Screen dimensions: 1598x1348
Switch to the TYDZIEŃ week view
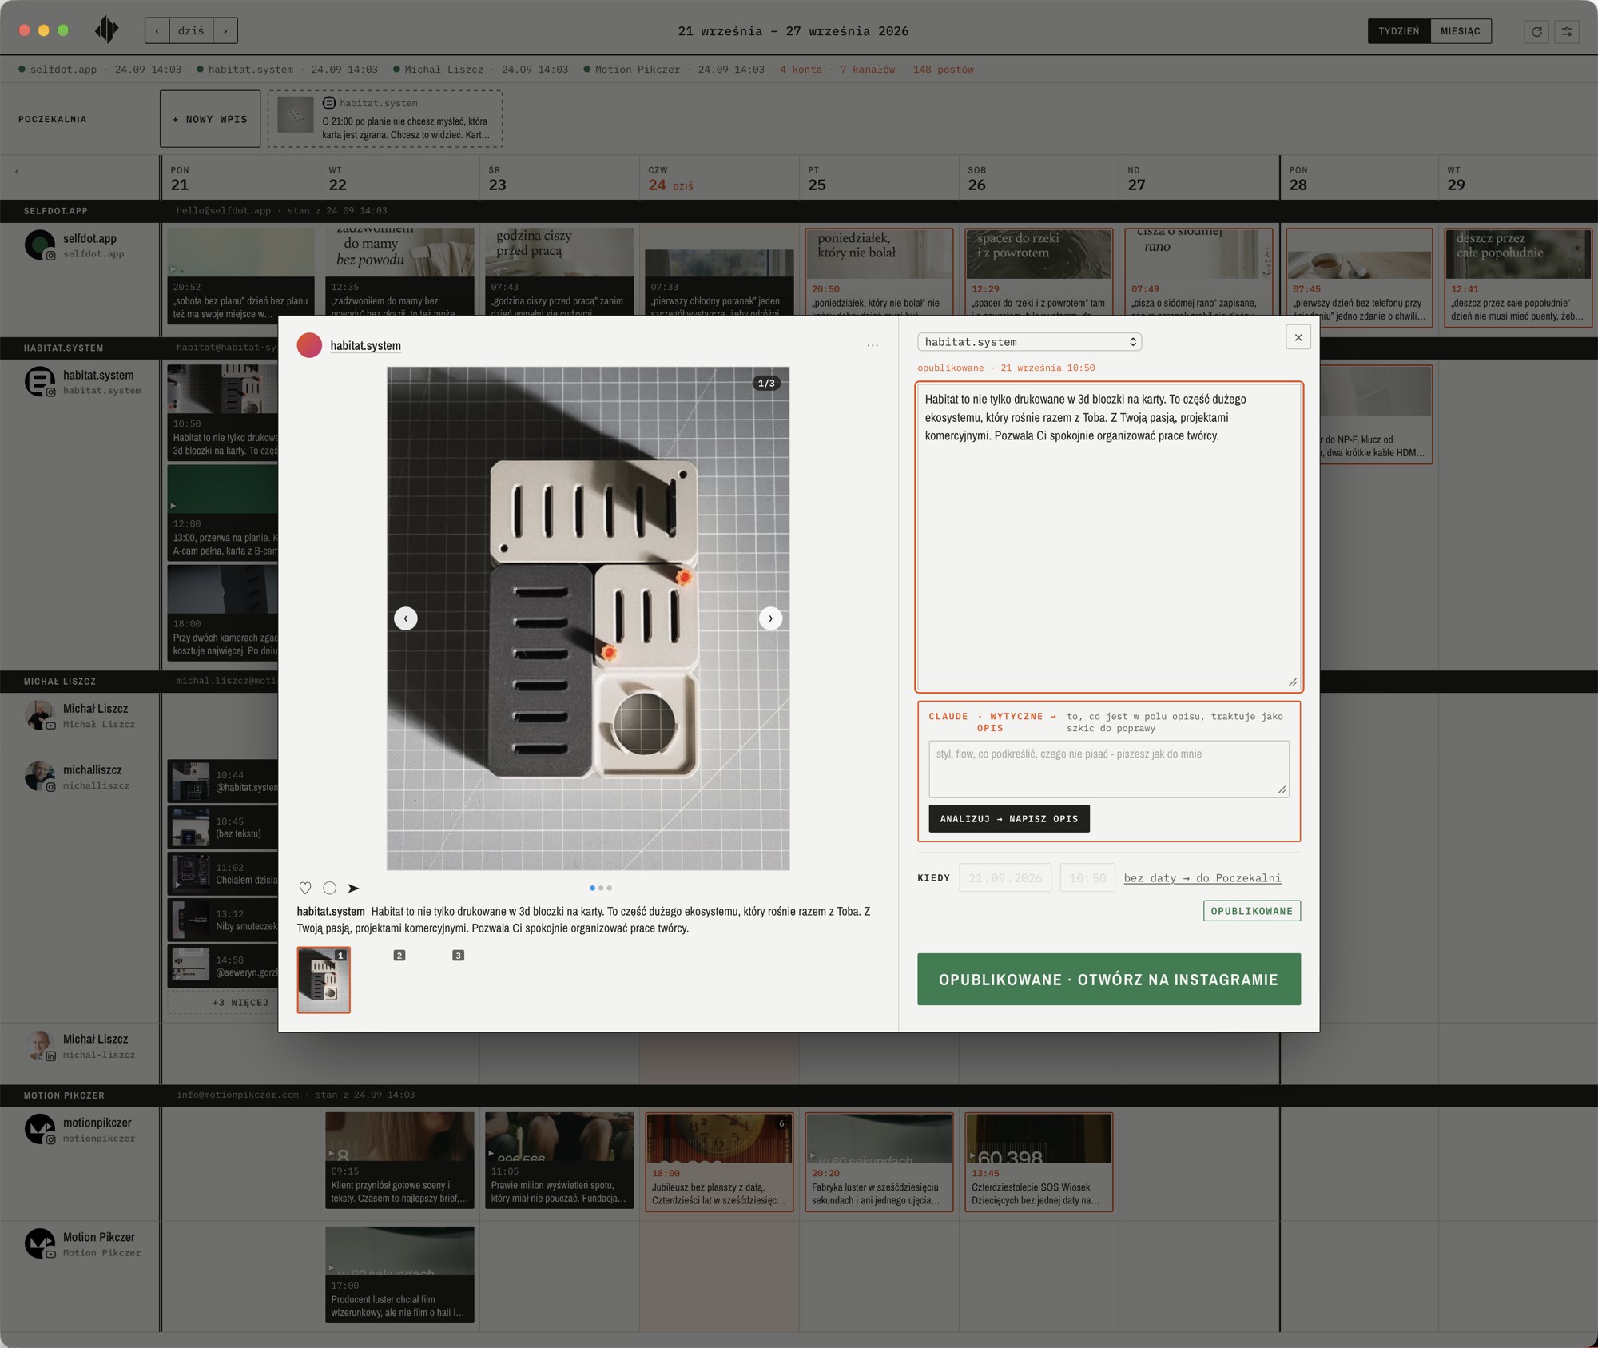(1399, 31)
